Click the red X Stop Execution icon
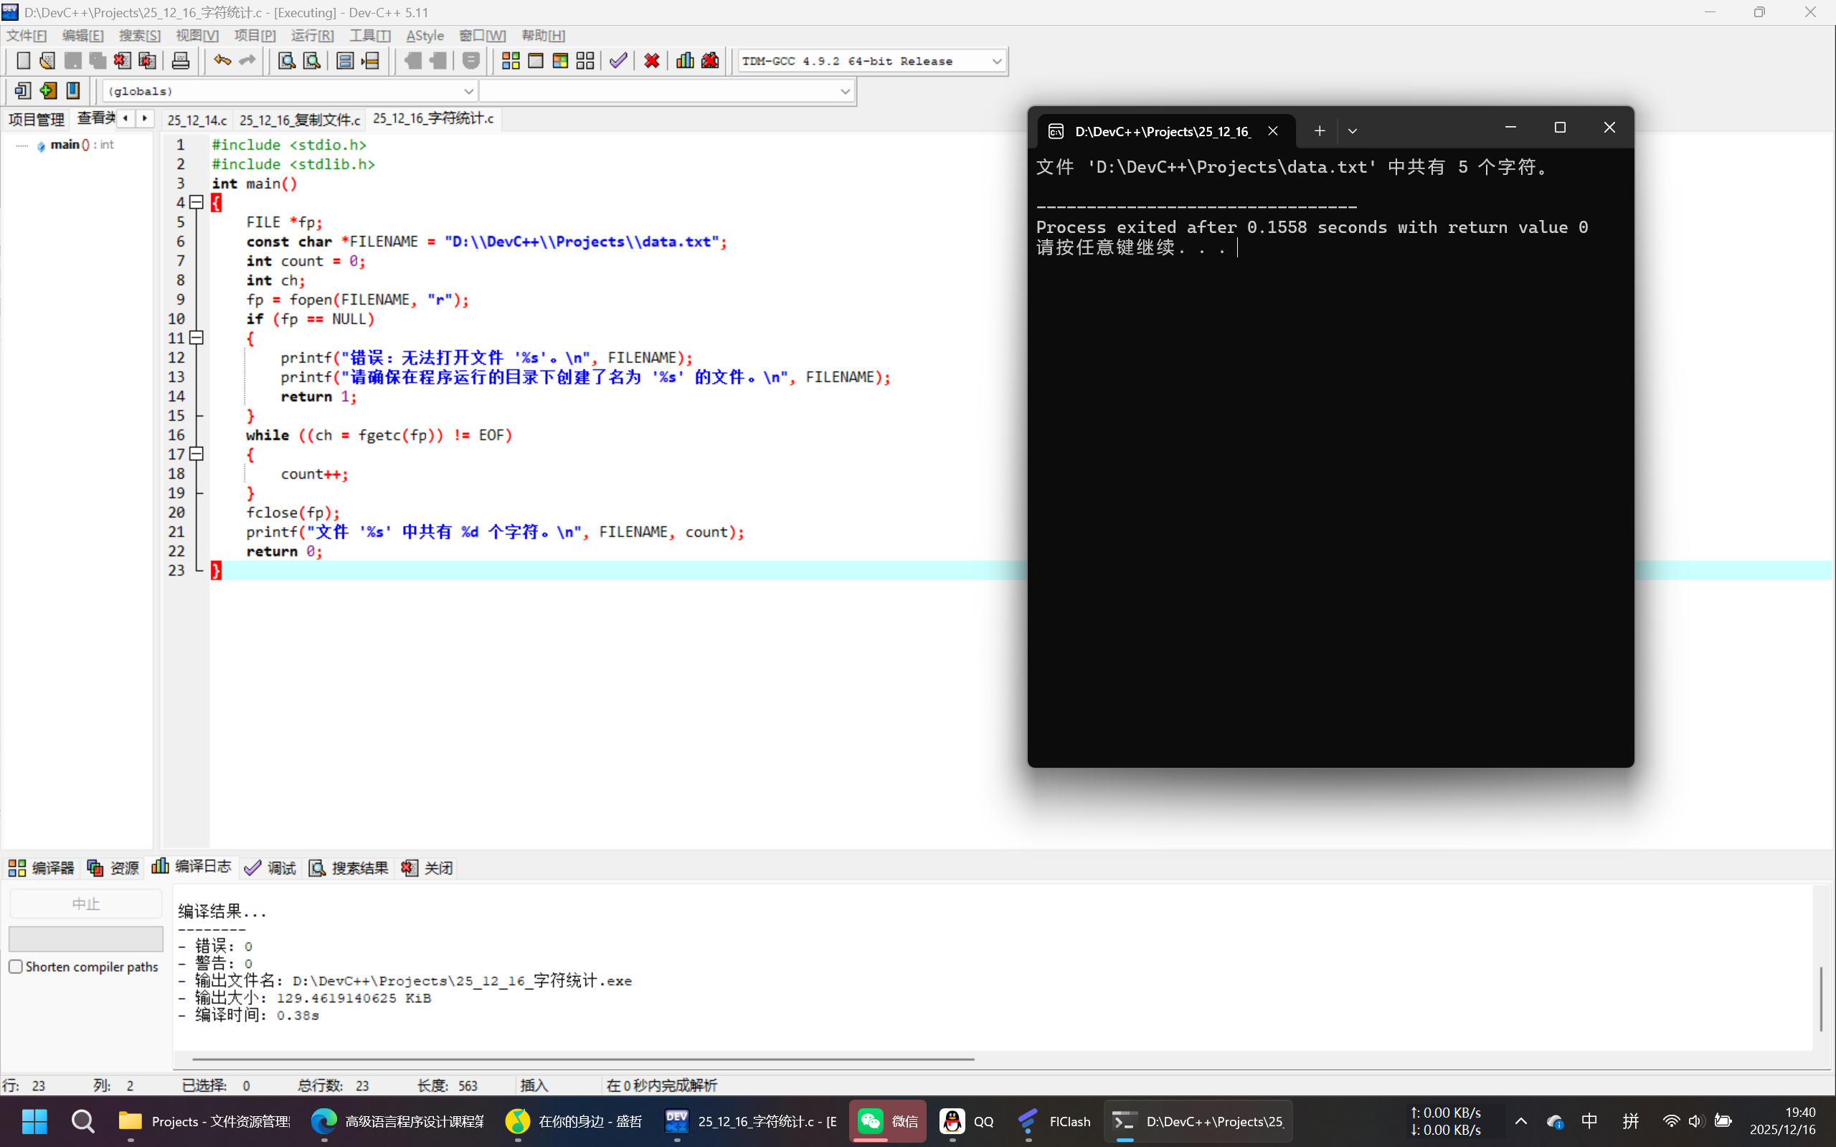1836x1147 pixels. 651,61
